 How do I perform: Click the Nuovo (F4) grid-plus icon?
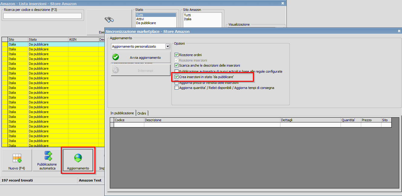[17, 158]
